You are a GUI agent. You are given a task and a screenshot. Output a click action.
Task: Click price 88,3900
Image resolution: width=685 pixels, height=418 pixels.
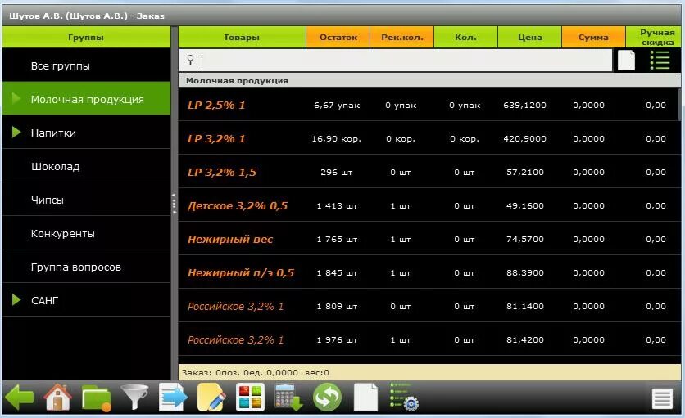point(525,272)
